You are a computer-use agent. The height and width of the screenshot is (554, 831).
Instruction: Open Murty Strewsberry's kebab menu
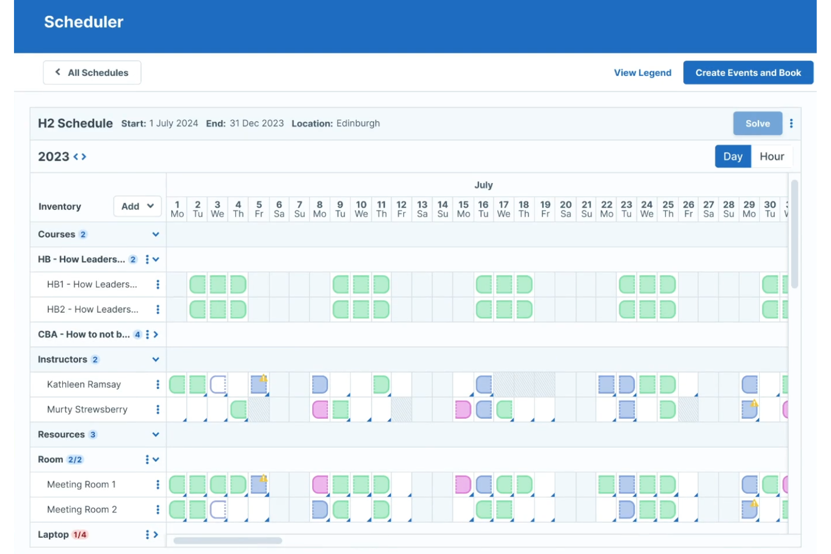[158, 409]
